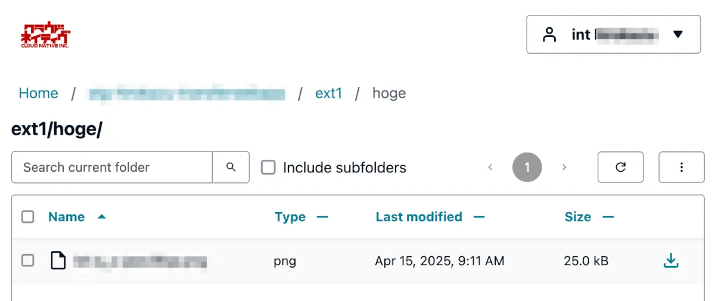Download the png file

tap(671, 260)
